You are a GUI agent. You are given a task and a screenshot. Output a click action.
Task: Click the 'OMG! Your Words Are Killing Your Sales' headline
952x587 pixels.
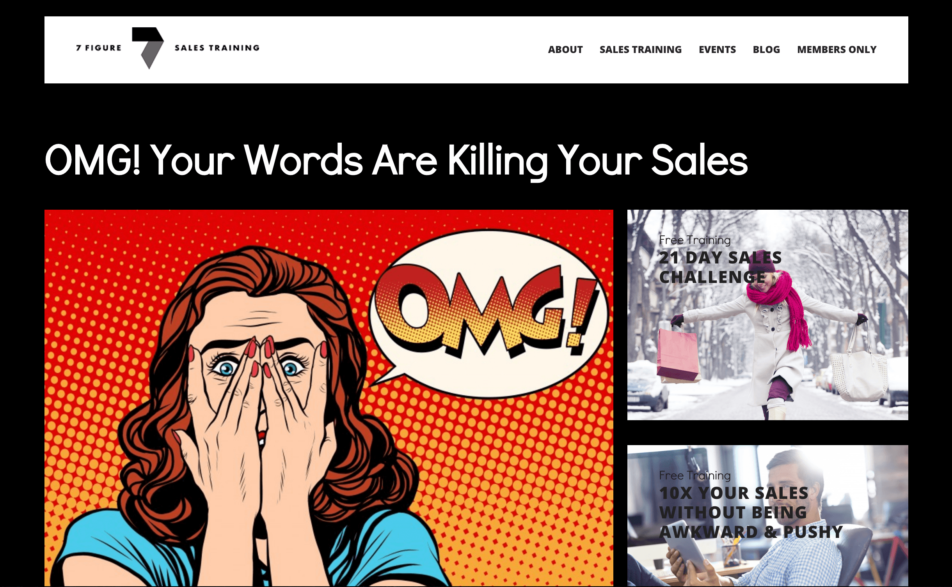pyautogui.click(x=396, y=161)
